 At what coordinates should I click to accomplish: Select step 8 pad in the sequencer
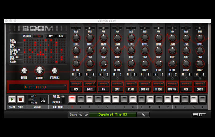click(133, 99)
